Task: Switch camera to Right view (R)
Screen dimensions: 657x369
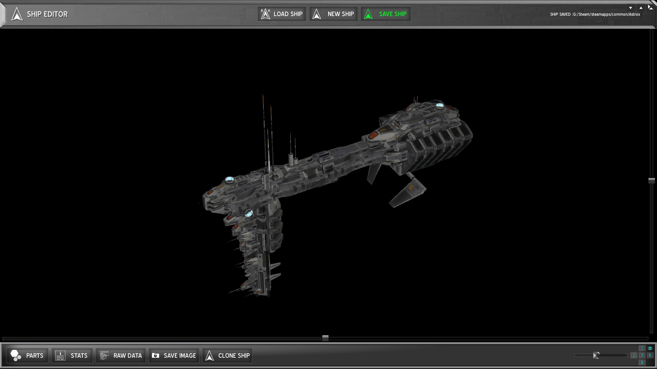Action: tap(650, 355)
